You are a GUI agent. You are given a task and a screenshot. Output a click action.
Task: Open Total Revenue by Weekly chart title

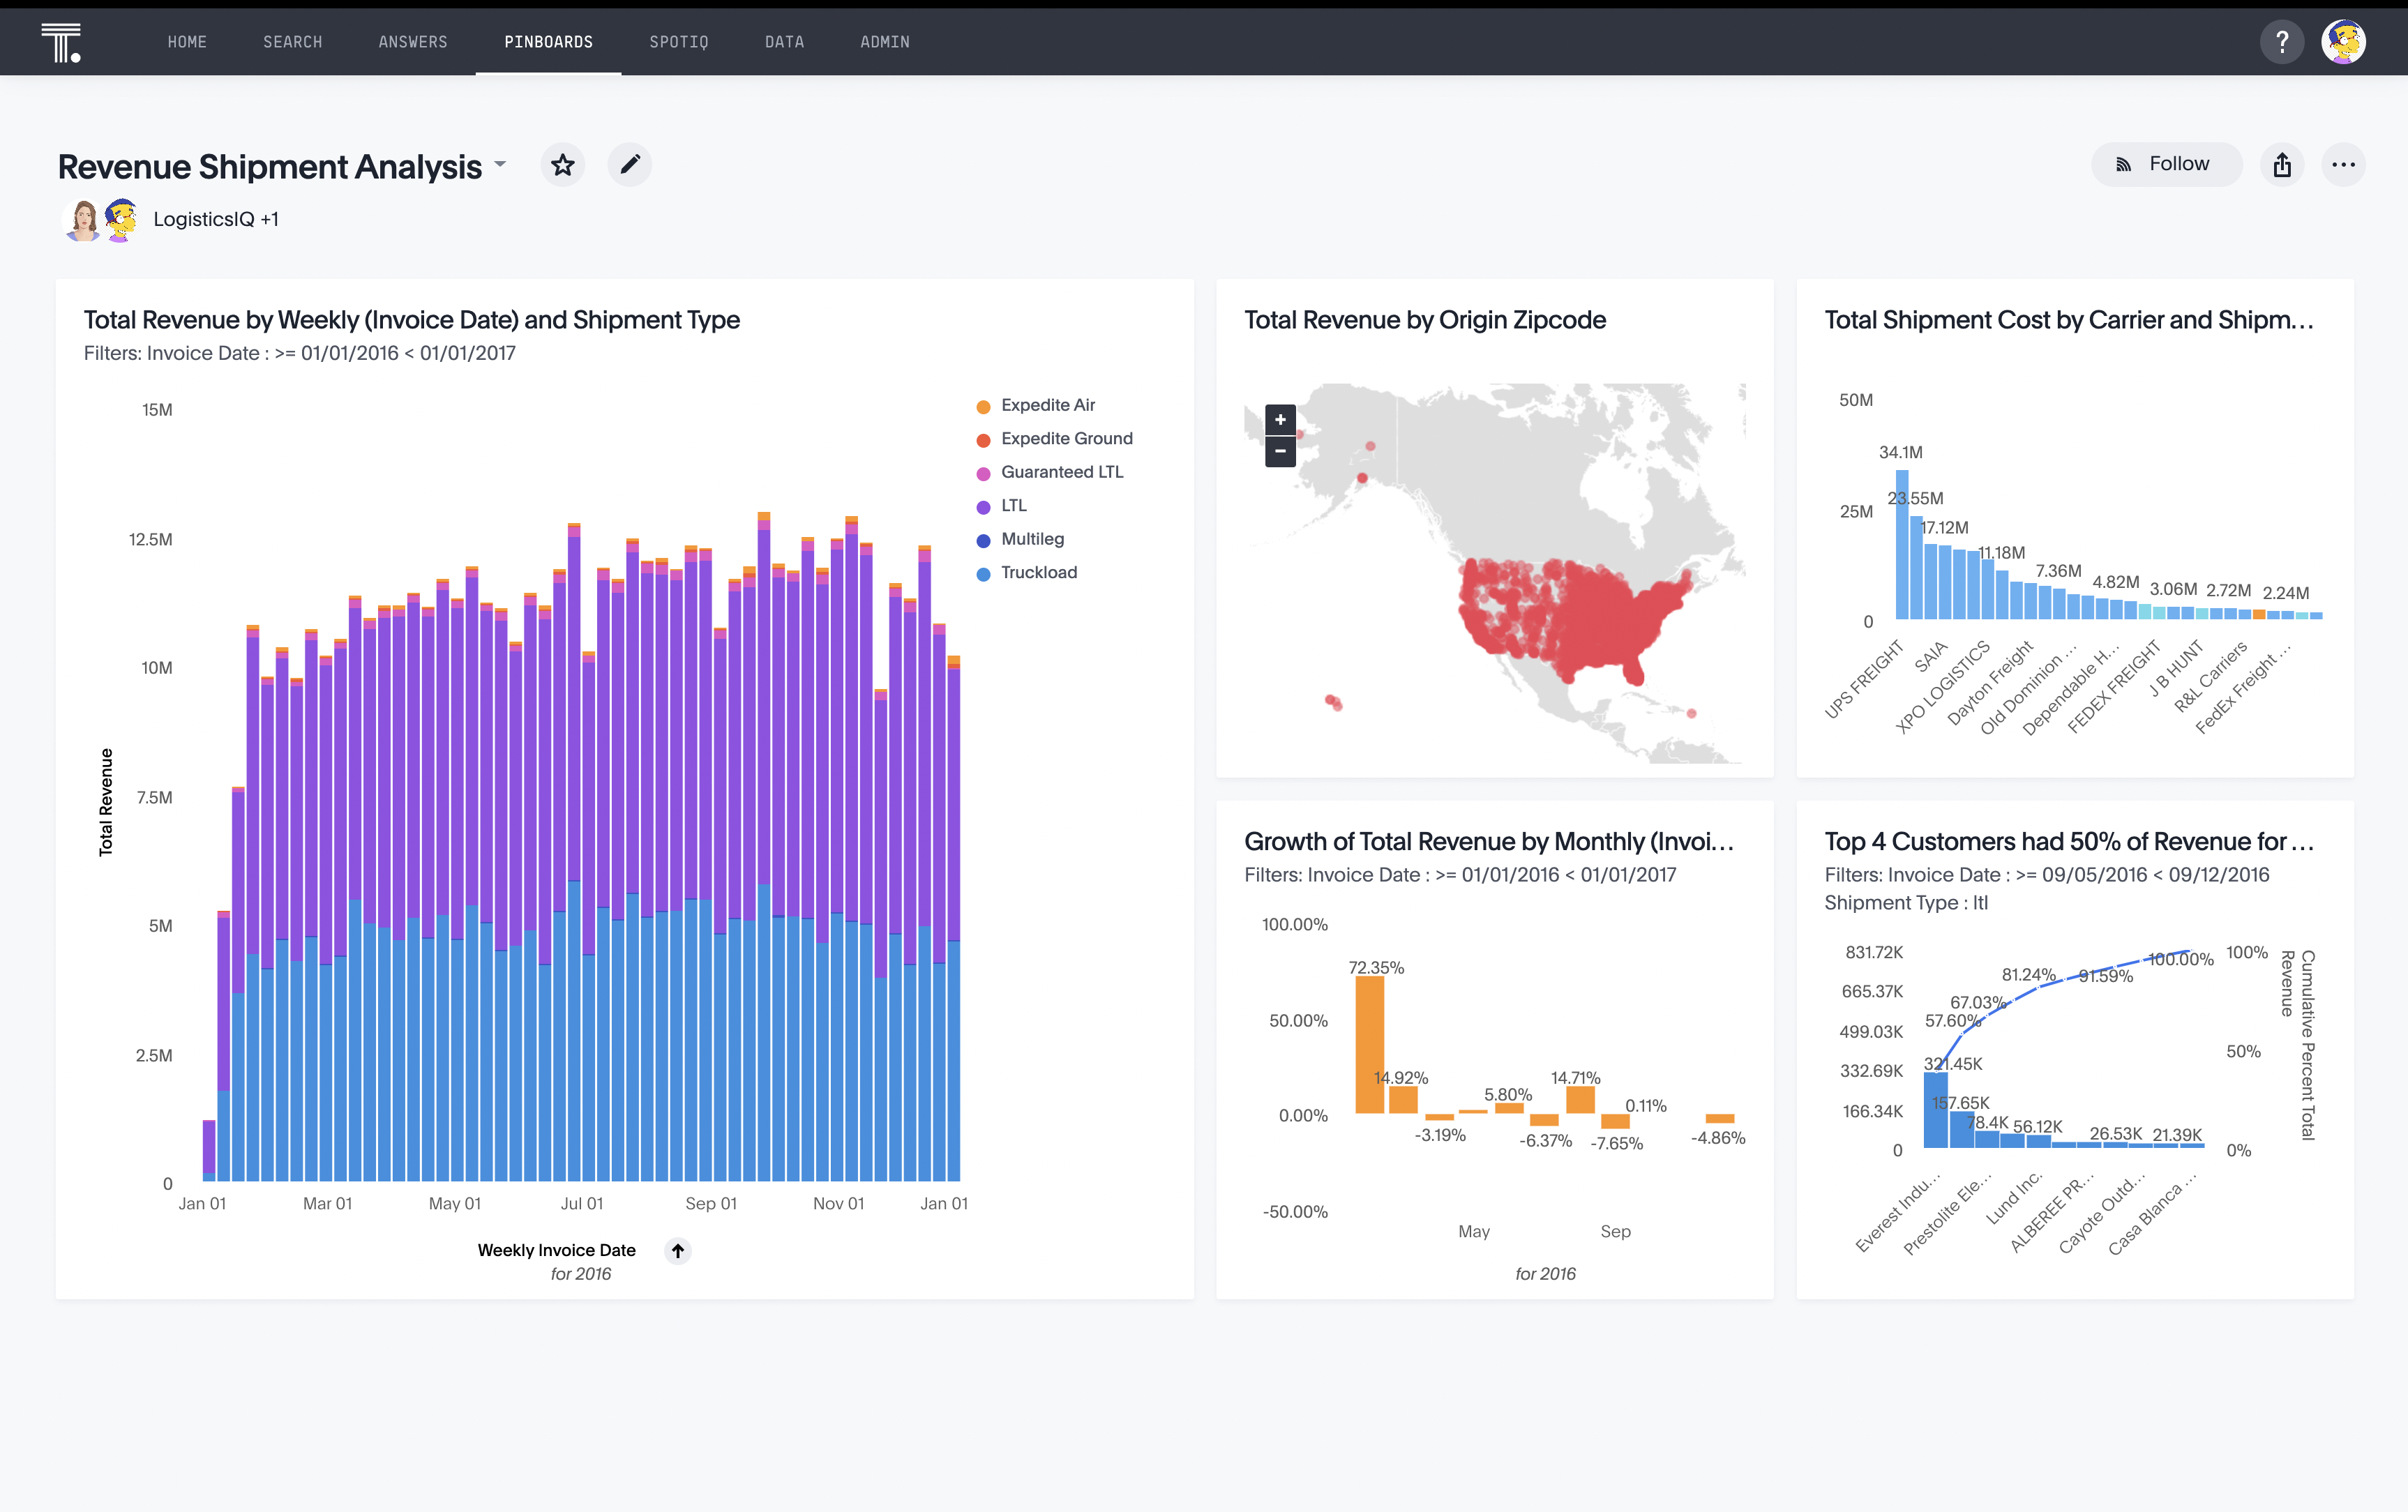click(412, 320)
